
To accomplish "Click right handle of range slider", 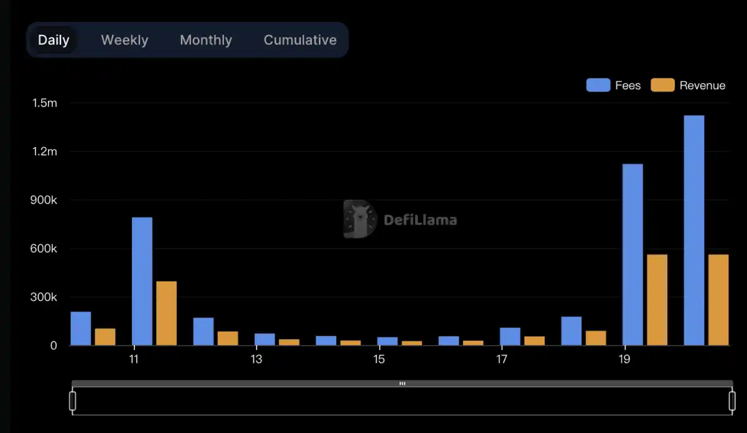I will click(732, 401).
